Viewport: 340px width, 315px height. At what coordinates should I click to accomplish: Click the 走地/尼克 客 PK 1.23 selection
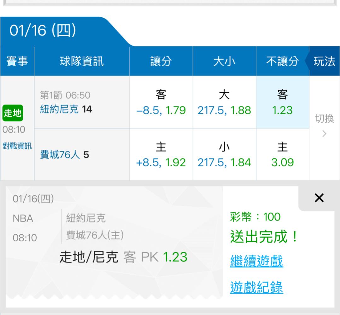124,257
